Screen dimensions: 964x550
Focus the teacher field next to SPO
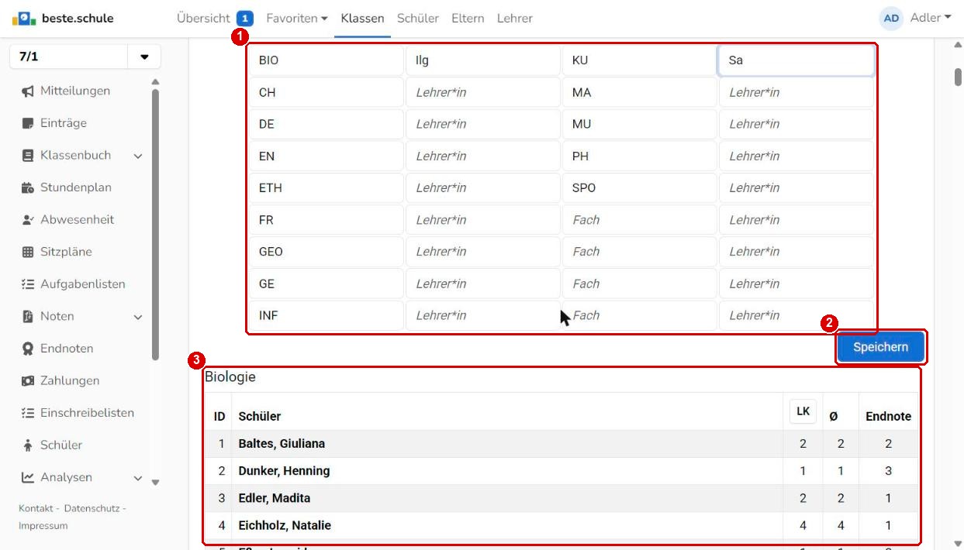click(796, 188)
